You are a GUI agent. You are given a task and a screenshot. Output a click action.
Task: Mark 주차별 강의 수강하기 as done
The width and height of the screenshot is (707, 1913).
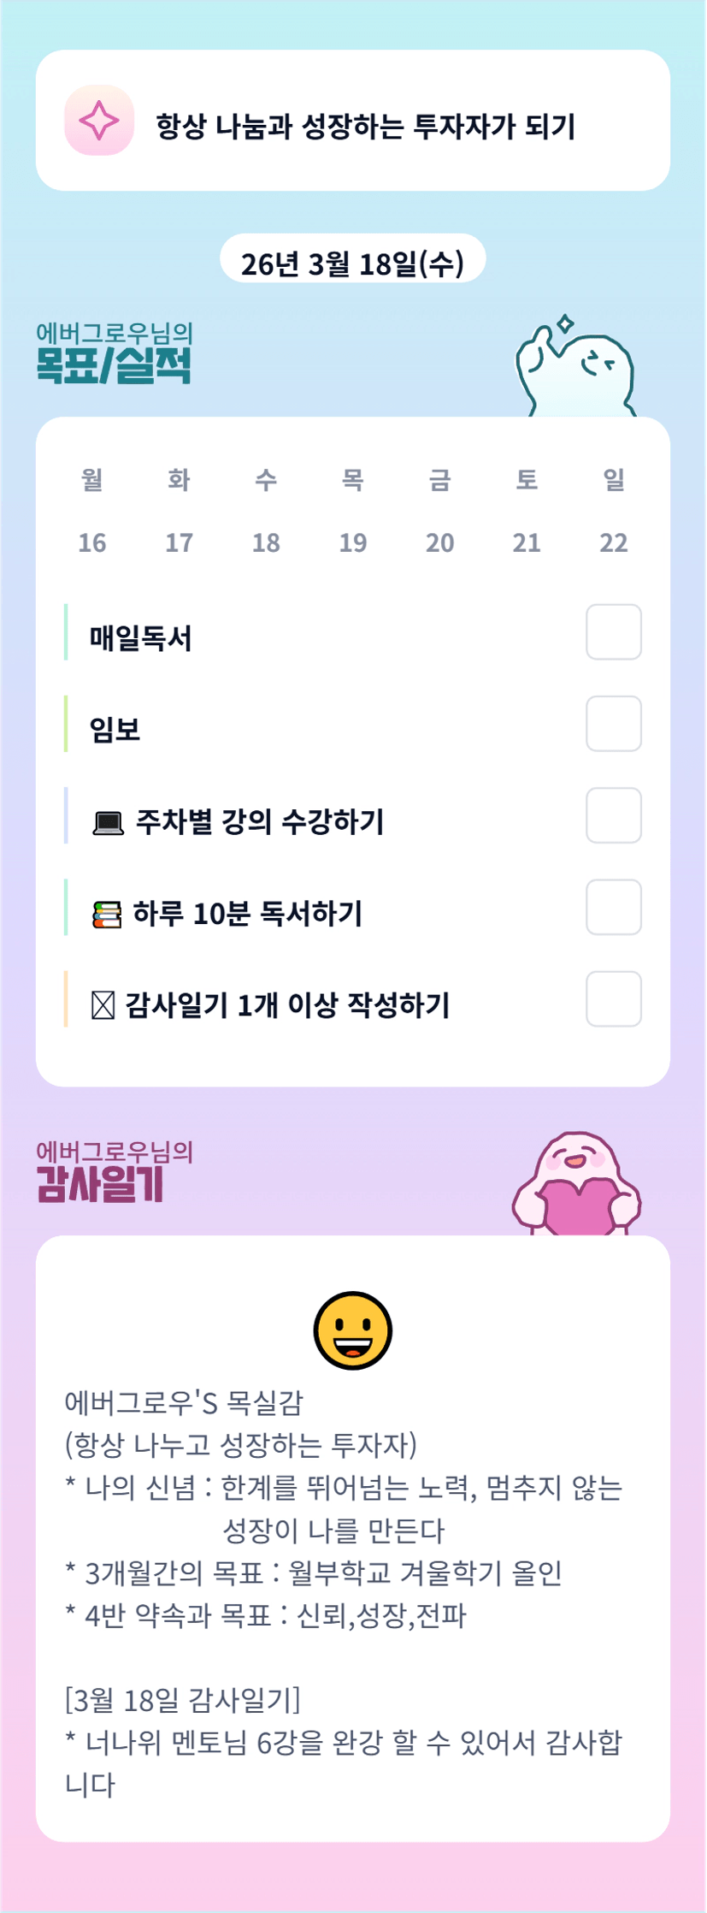[x=614, y=815]
